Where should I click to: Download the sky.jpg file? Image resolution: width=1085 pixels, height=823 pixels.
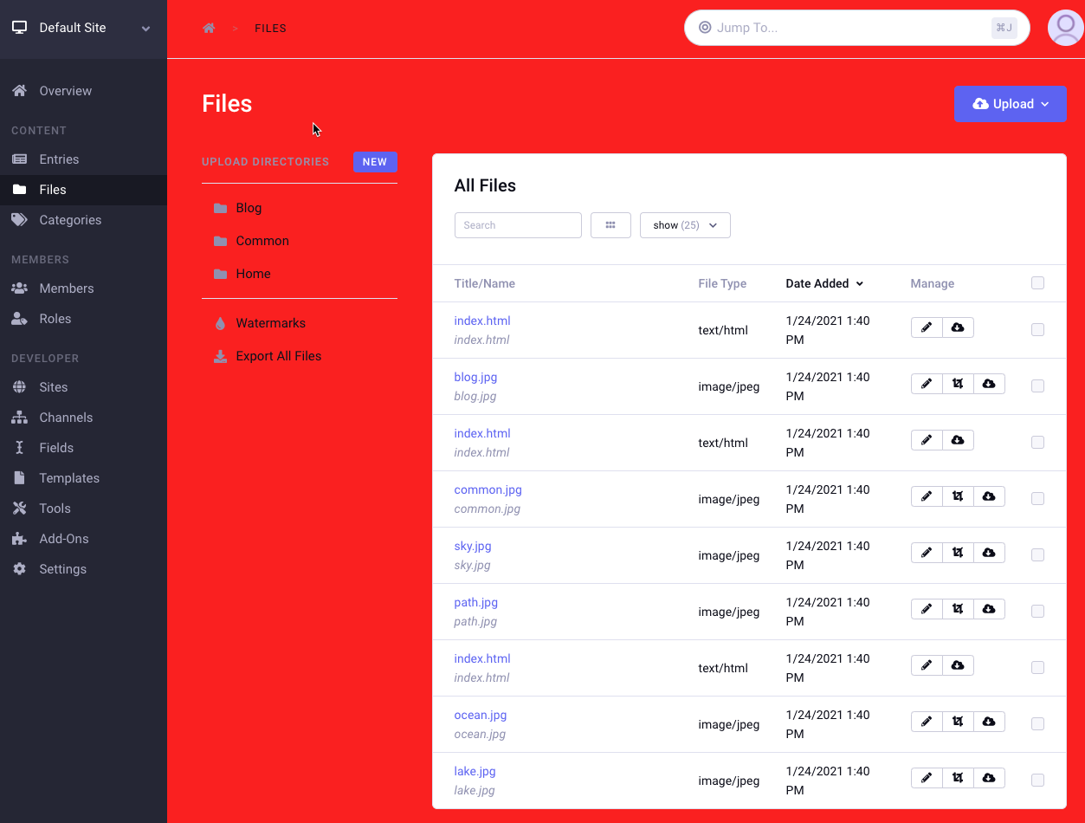[x=989, y=553]
